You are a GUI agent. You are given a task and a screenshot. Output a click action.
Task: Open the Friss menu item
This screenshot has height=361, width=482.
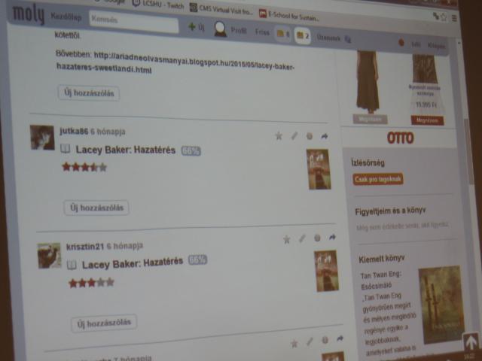click(262, 32)
